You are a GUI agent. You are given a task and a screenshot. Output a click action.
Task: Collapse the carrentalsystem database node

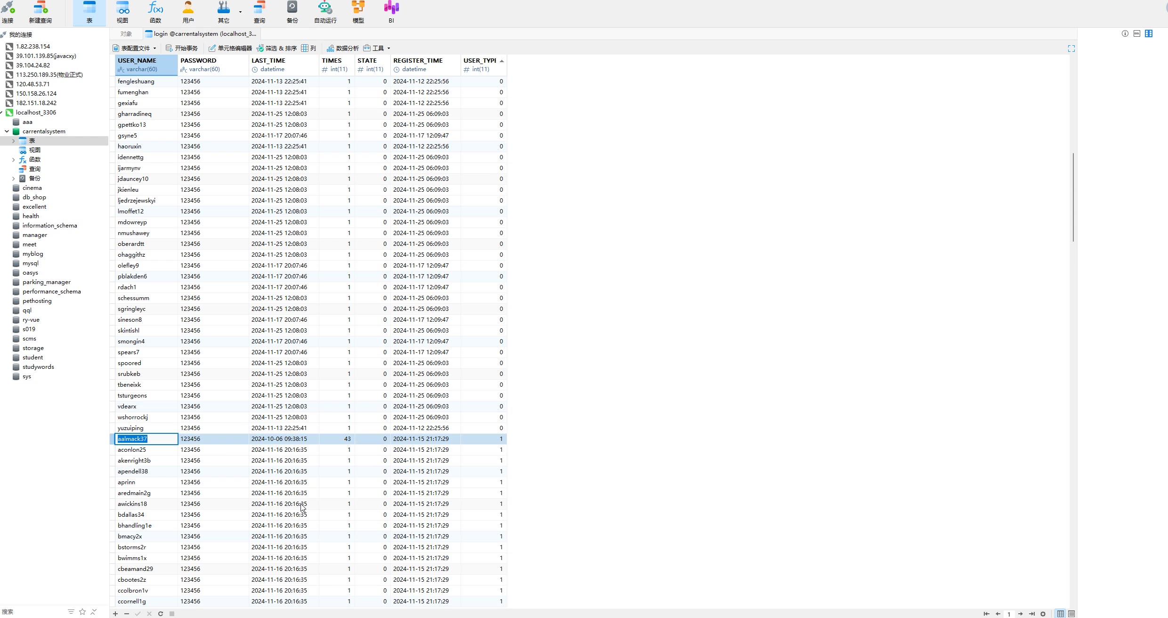[x=7, y=131]
